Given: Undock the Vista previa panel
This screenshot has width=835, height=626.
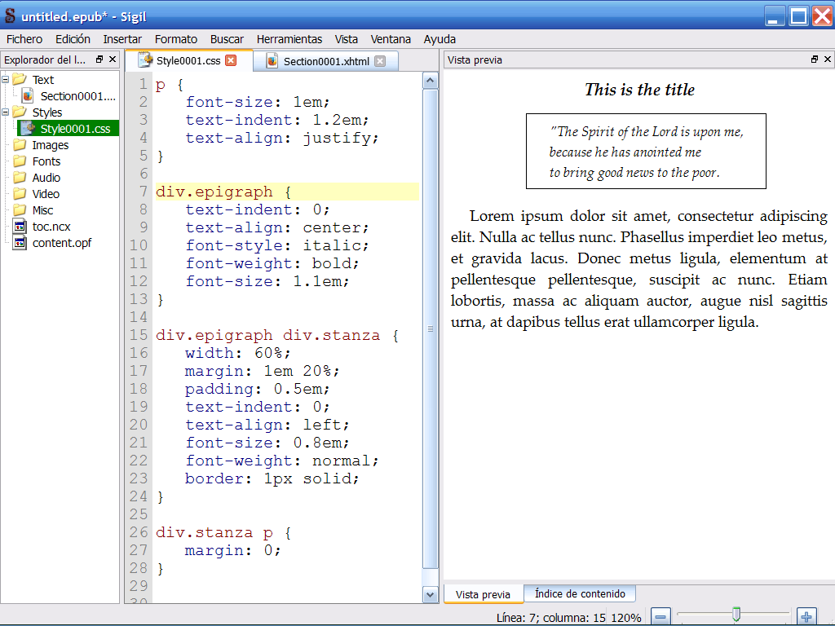Looking at the screenshot, I should (814, 60).
